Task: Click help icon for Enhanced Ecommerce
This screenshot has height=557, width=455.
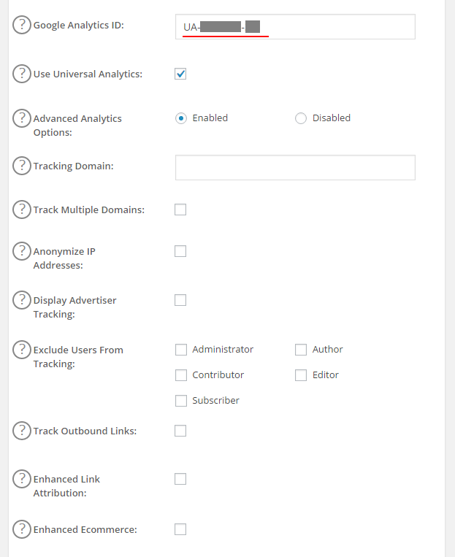Action: [x=23, y=529]
